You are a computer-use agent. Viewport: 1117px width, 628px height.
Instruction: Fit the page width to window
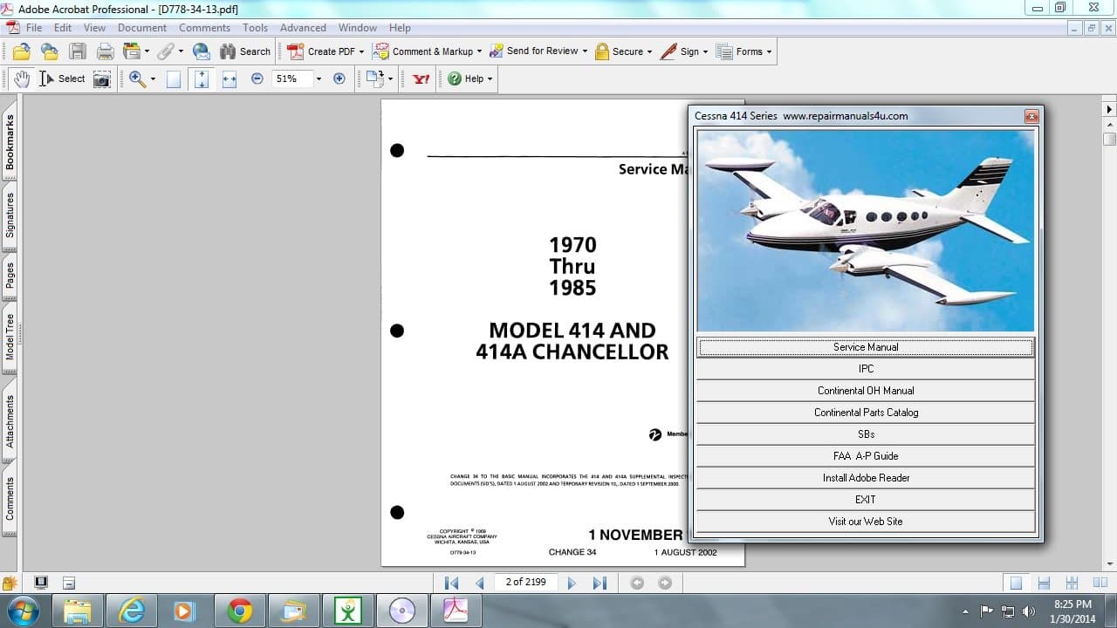(229, 78)
